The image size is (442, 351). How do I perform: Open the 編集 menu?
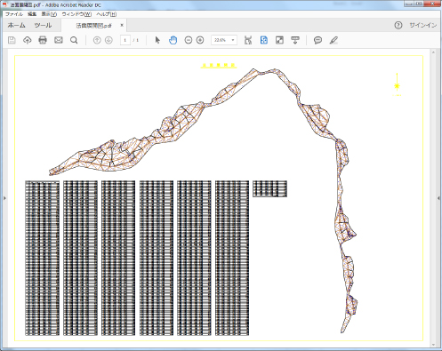pos(32,14)
